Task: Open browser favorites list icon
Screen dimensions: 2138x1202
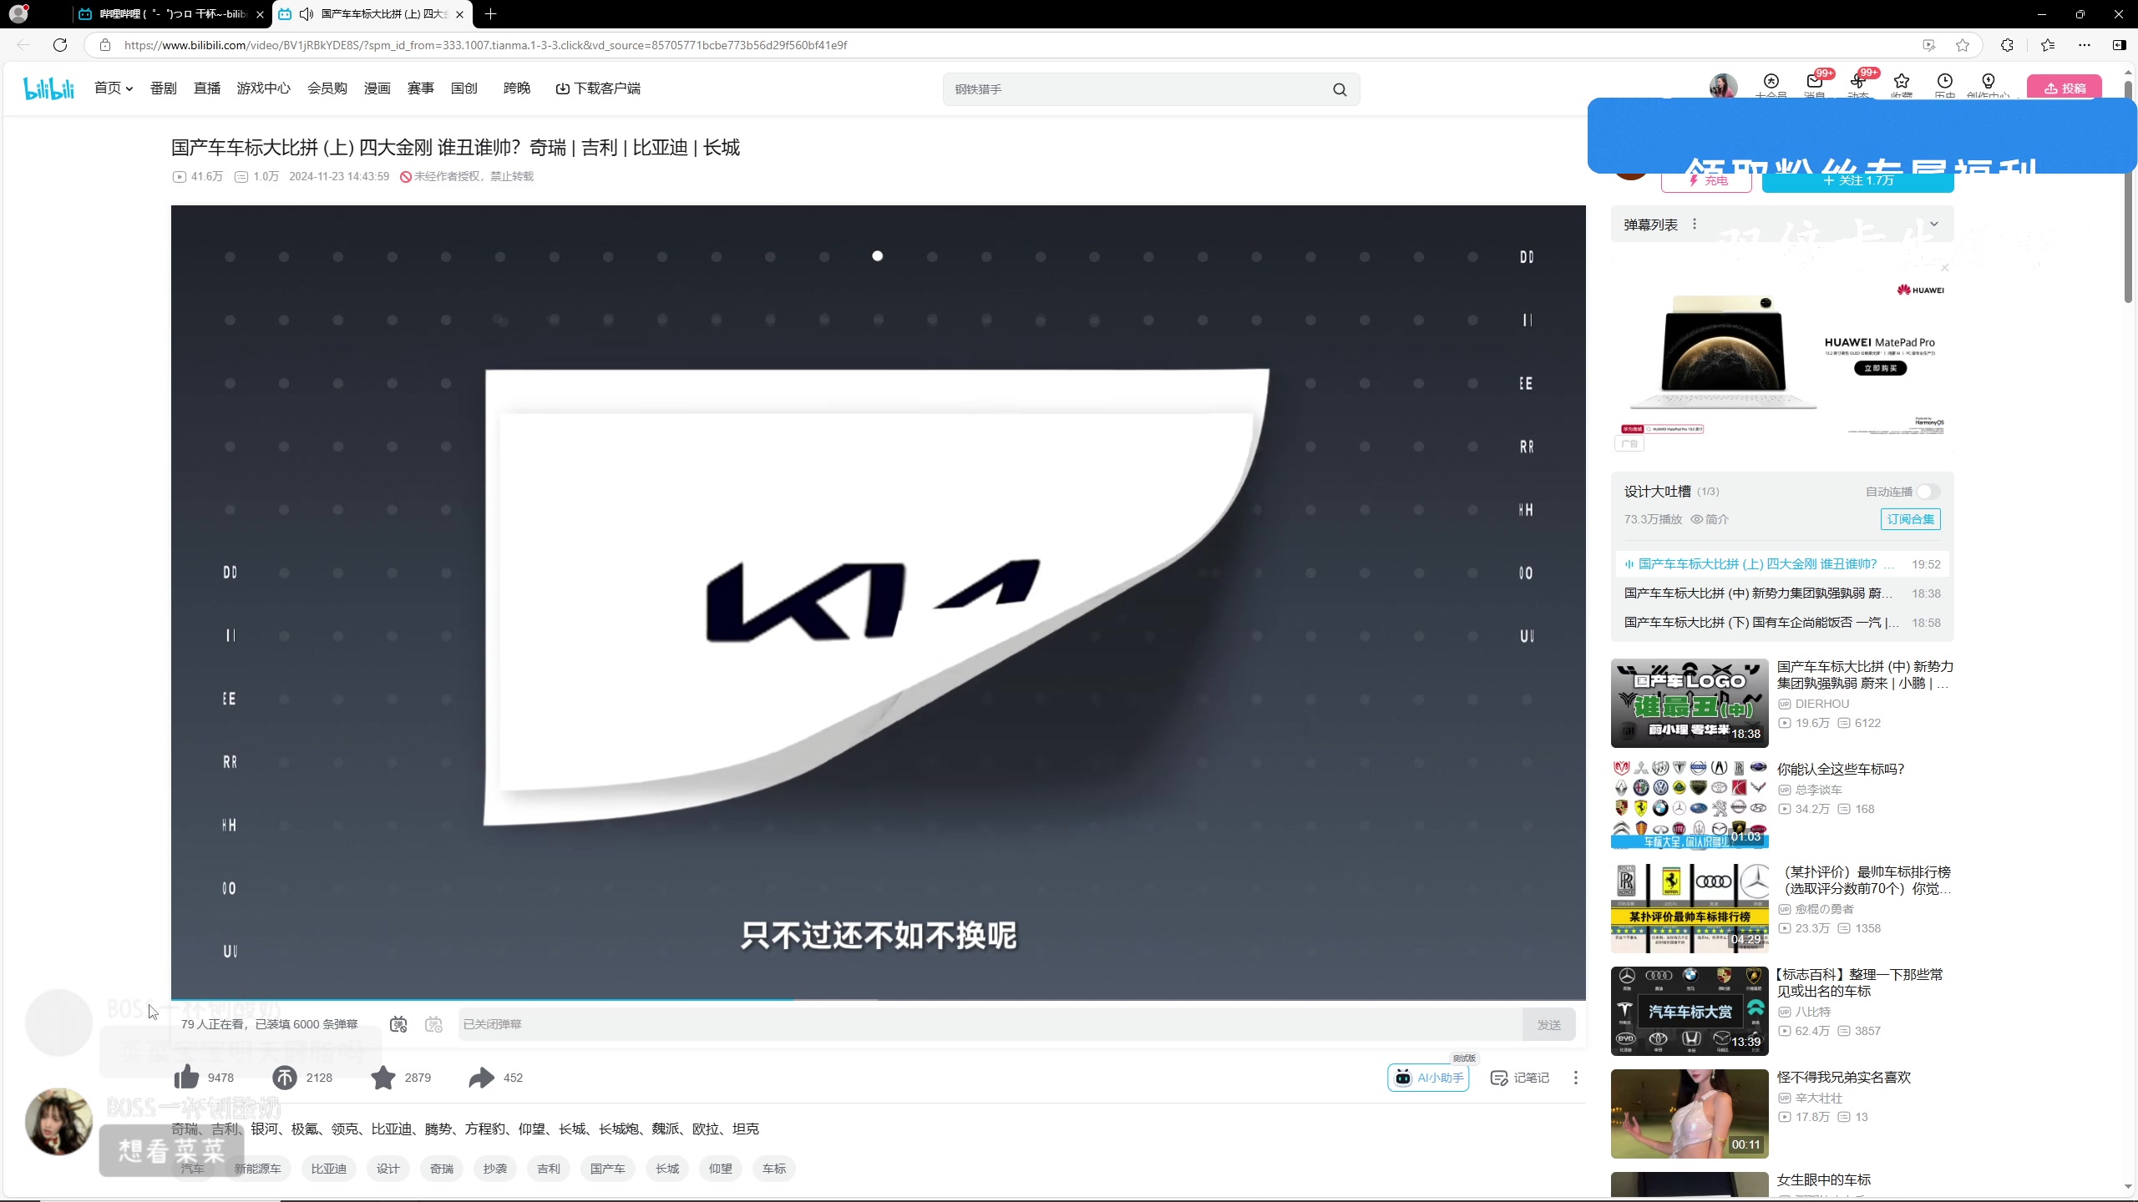Action: click(x=2048, y=45)
